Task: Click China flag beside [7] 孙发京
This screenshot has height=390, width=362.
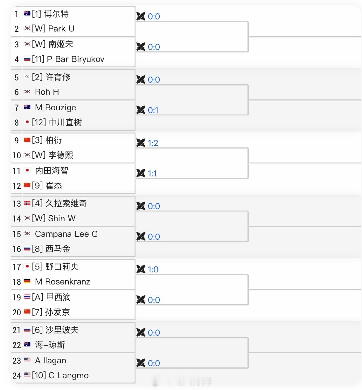Action: coord(27,311)
